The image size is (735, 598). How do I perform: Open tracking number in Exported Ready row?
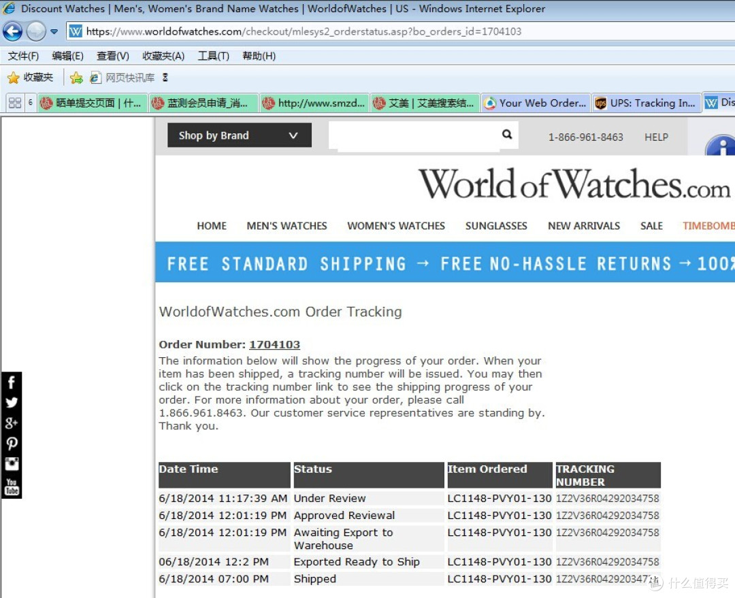point(608,562)
